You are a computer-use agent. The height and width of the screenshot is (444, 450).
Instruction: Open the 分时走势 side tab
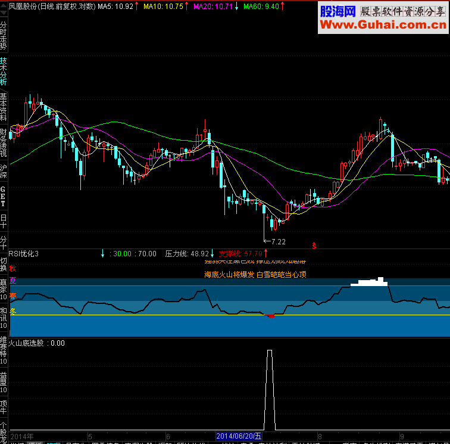point(4,36)
